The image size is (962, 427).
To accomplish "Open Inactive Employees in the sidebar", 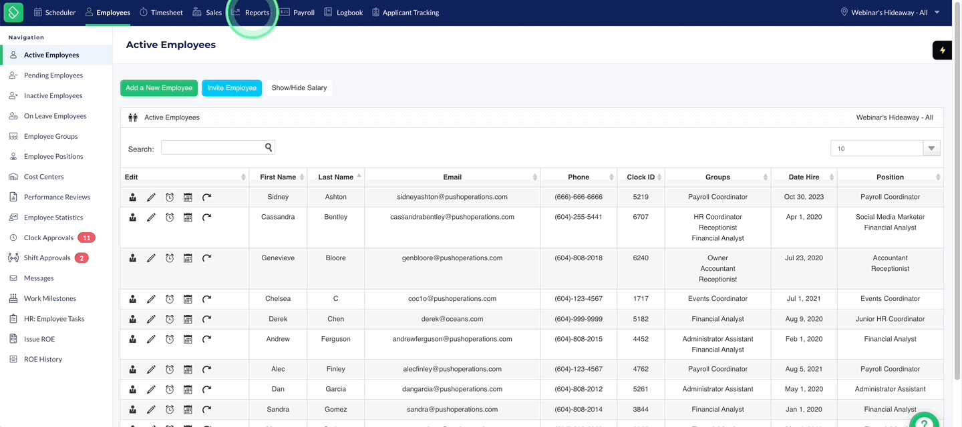I will coord(53,95).
